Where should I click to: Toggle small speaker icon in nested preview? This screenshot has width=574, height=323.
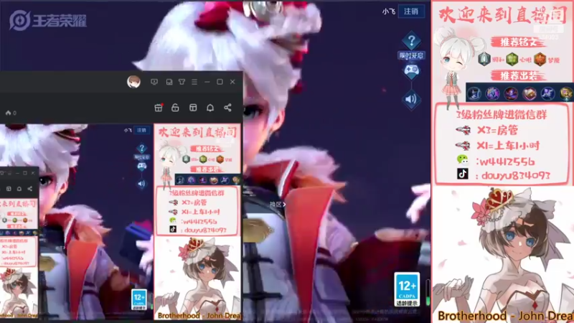point(141,184)
